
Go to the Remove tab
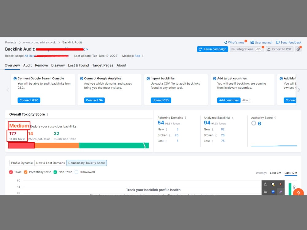click(41, 65)
